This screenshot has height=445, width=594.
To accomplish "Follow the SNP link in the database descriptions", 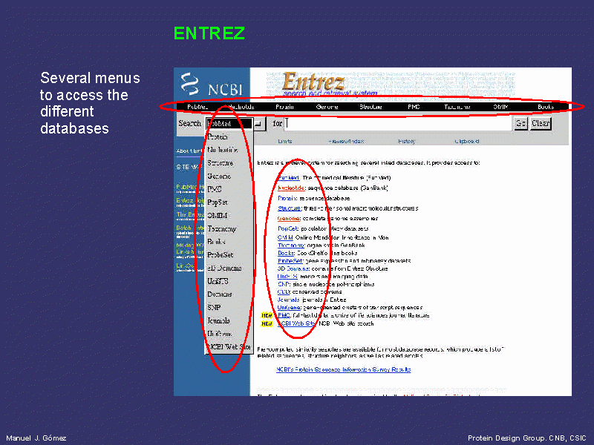I will pyautogui.click(x=284, y=284).
